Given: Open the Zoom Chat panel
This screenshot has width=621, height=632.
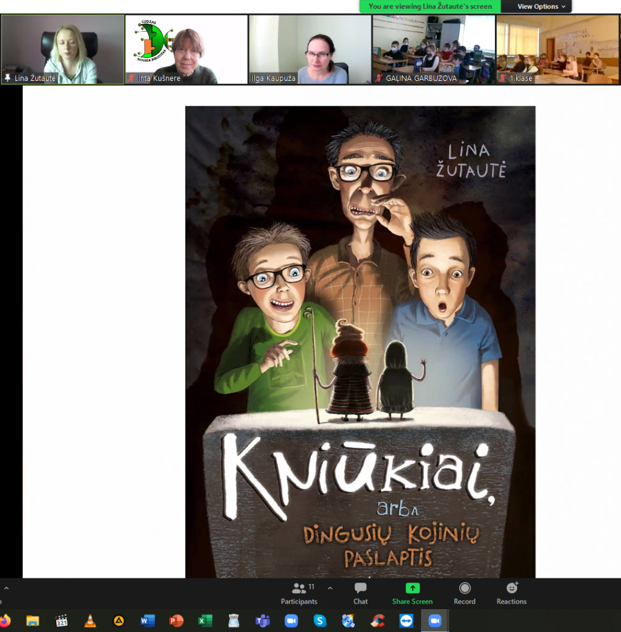Looking at the screenshot, I should [360, 593].
